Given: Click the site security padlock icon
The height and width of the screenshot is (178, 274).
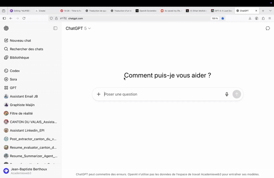Looking at the screenshot, I should point(56,18).
